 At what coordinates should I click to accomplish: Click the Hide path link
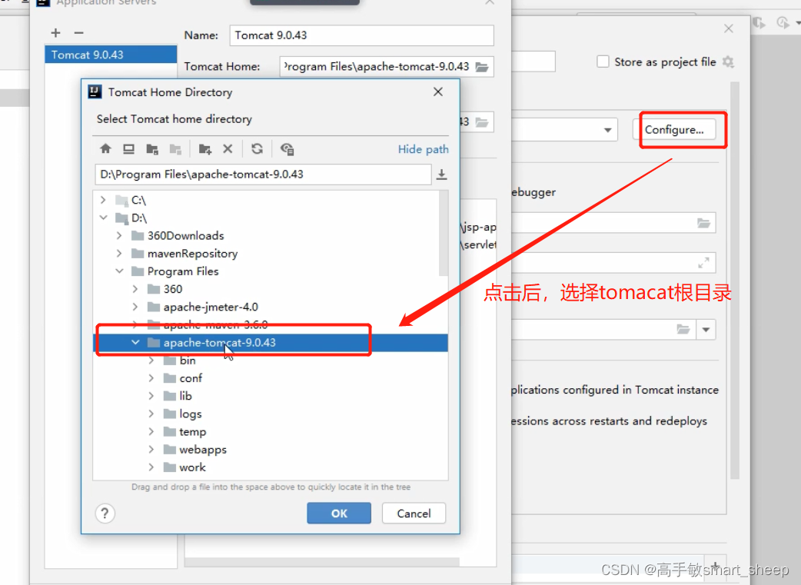423,149
